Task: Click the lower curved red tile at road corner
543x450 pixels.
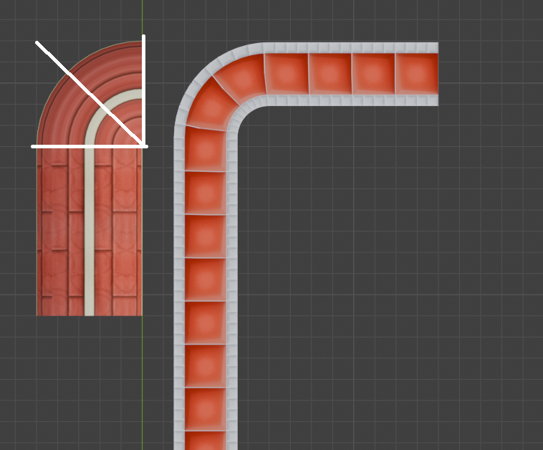Action: [x=208, y=106]
